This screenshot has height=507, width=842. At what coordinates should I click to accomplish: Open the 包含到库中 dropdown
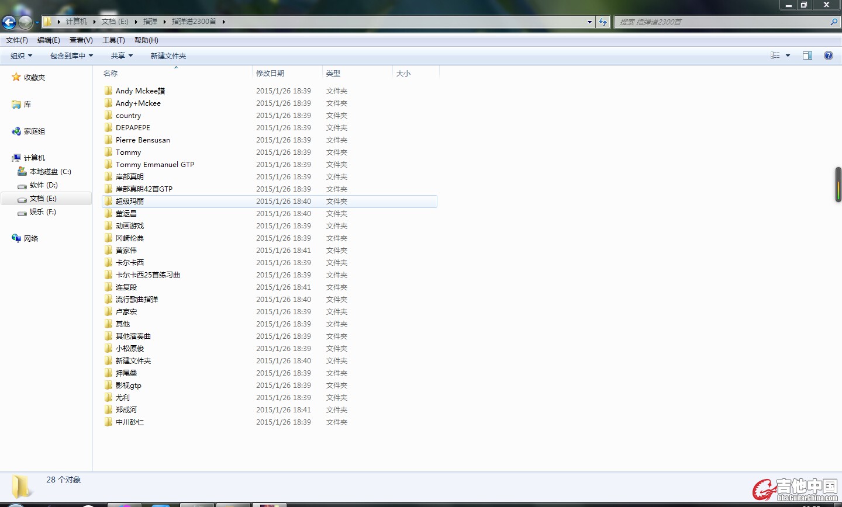pos(71,56)
